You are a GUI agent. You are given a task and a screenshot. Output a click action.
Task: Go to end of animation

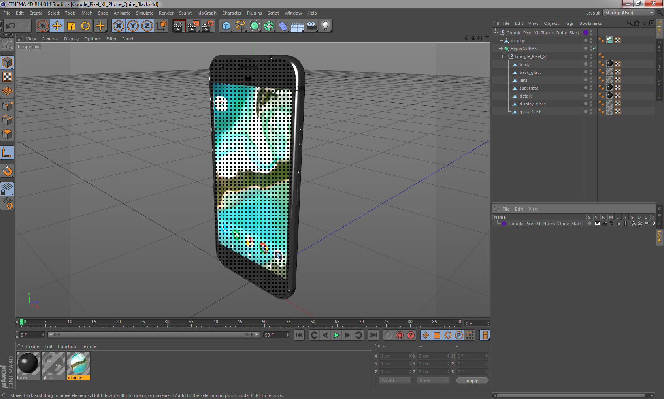click(373, 335)
